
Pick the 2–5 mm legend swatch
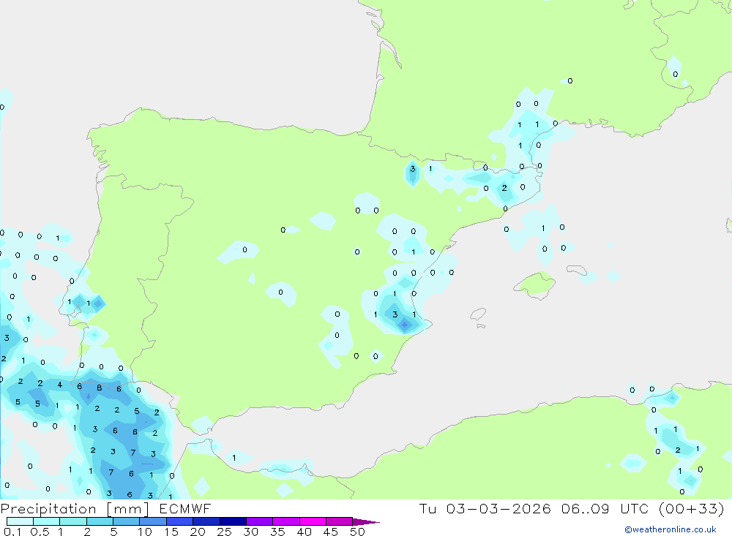click(x=100, y=521)
